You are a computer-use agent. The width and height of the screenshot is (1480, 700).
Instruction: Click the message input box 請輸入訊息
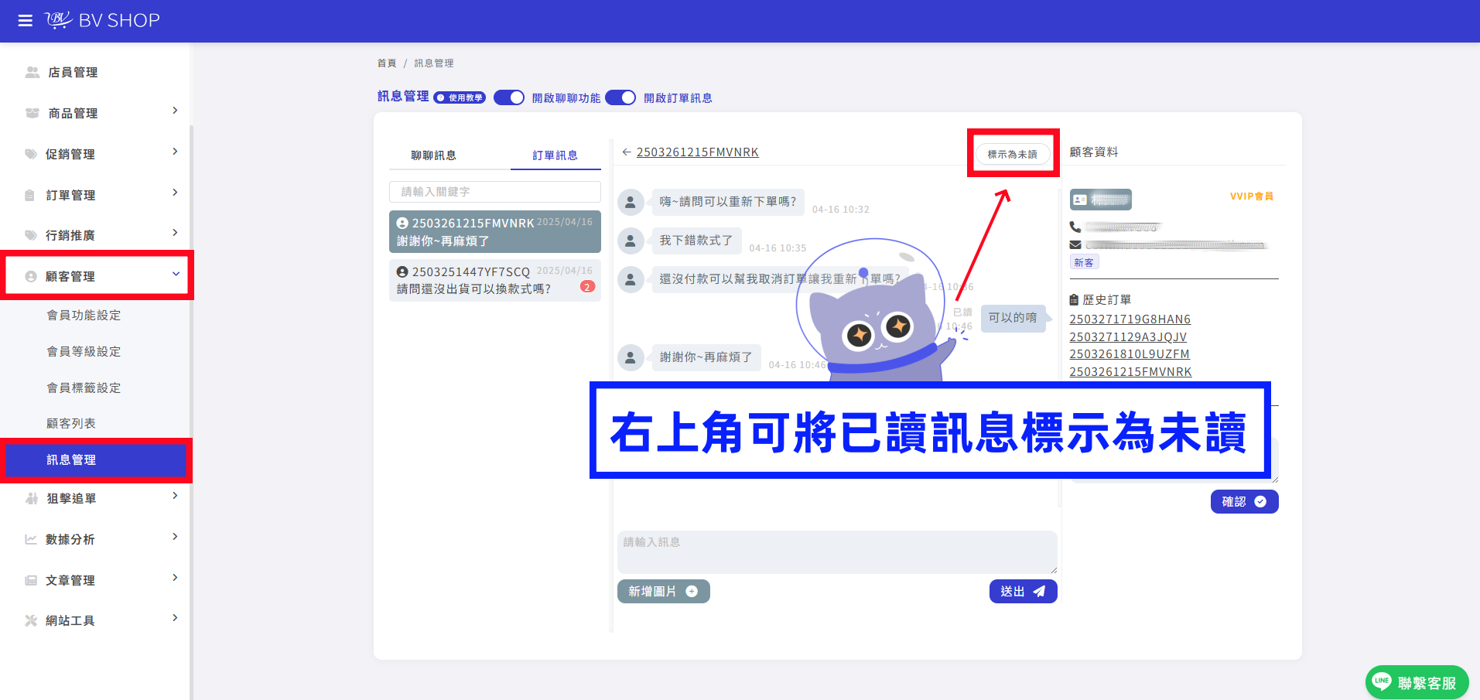[x=837, y=552]
